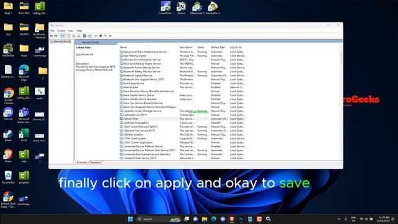Click the Stop Service square icon

[x=101, y=36]
